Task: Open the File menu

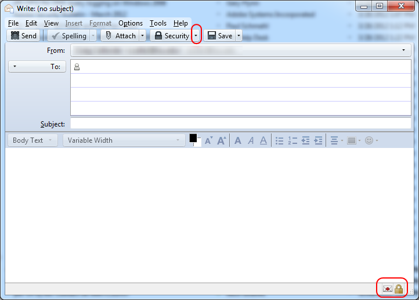Action: click(13, 23)
